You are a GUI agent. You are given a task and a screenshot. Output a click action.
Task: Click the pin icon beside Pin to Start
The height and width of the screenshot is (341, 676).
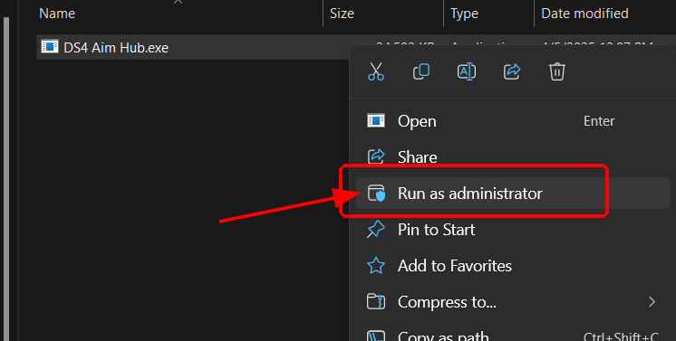pos(375,230)
